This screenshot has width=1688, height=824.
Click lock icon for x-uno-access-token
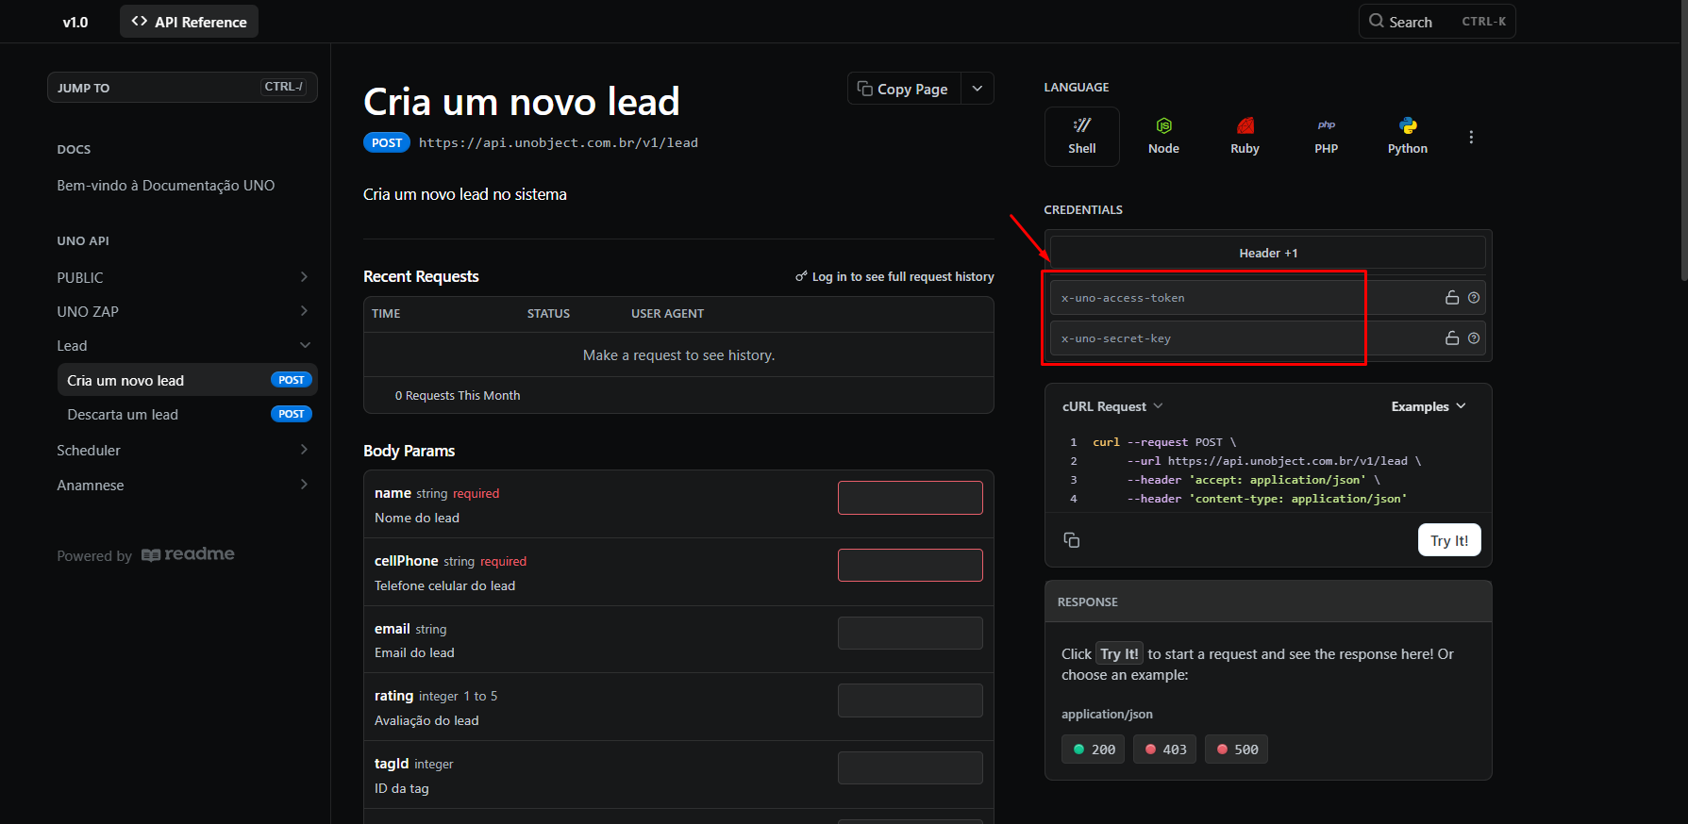(1452, 298)
